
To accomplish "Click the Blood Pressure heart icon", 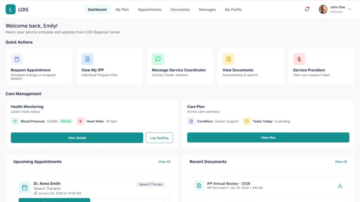I will coord(15,121).
